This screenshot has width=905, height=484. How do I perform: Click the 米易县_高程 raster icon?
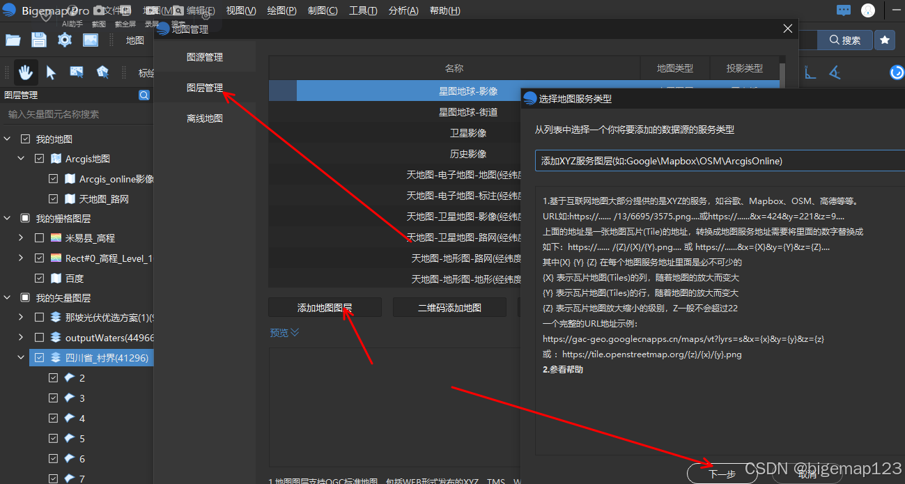tap(56, 238)
